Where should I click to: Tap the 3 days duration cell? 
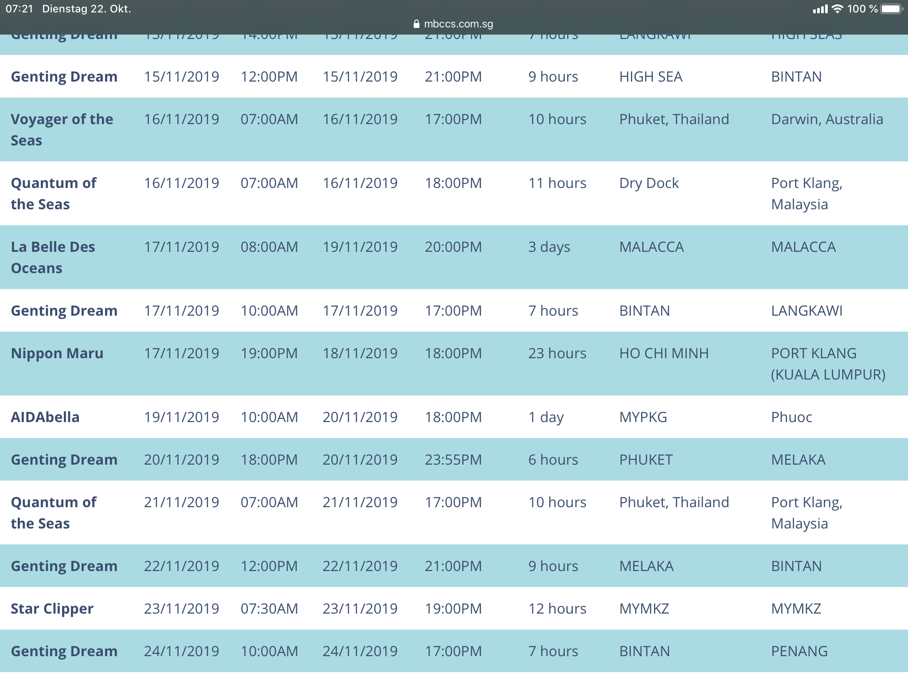click(549, 247)
